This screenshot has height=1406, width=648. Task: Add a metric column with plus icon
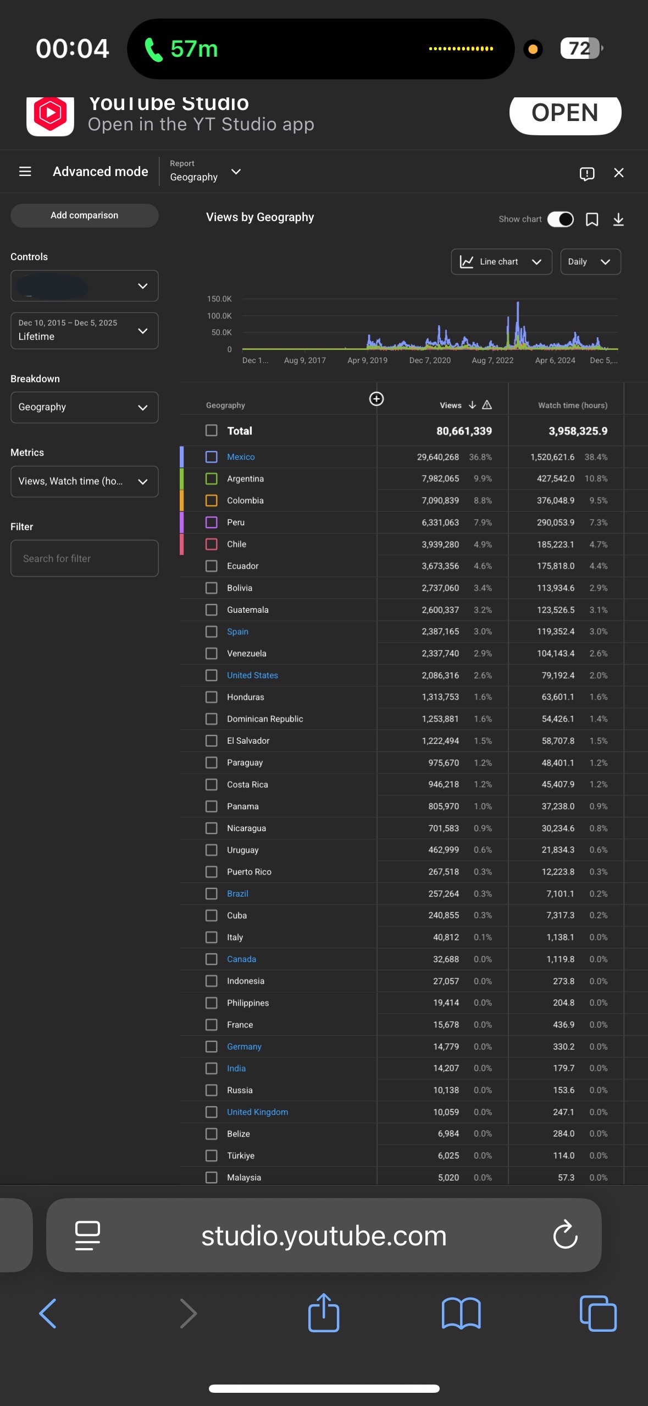[x=376, y=399]
